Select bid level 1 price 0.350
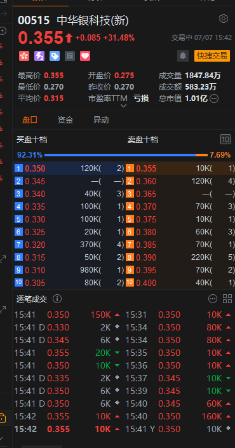 pyautogui.click(x=35, y=168)
